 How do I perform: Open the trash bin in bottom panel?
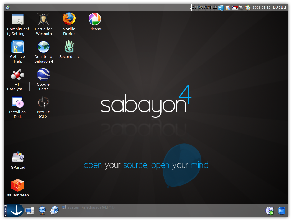tap(281, 210)
